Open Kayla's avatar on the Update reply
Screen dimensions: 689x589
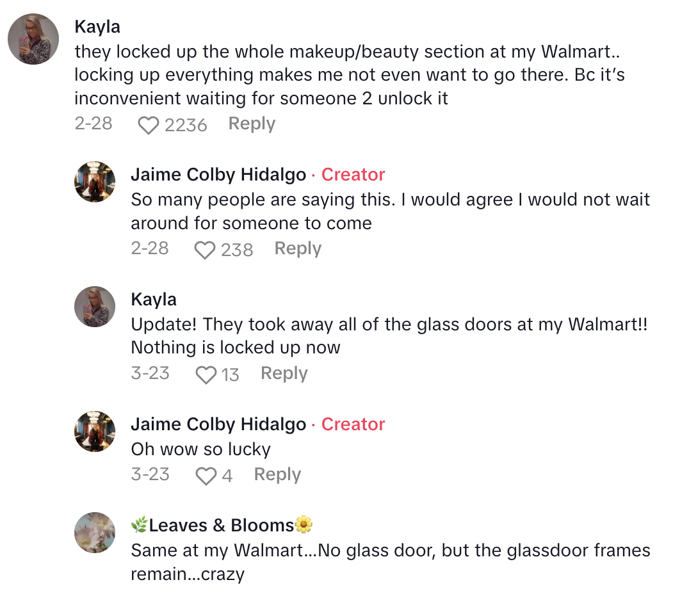click(95, 307)
